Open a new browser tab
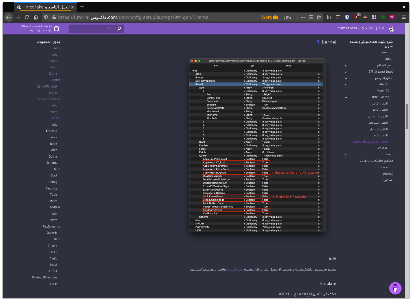 coord(82,7)
